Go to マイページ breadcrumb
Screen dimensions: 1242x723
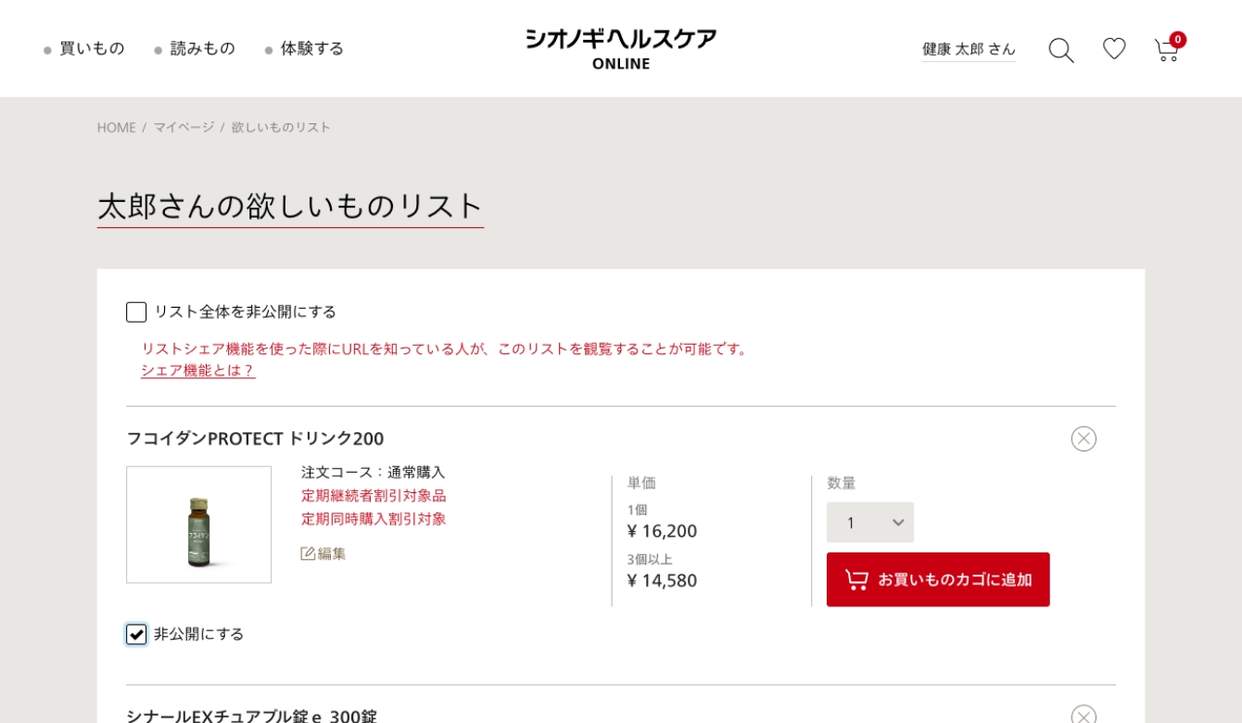(184, 127)
